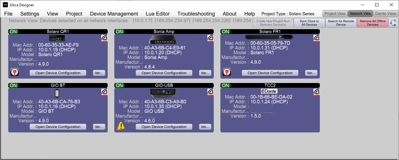Click the Xilica logo icon on GIO-USB card
The height and width of the screenshot is (160, 399).
210,92
